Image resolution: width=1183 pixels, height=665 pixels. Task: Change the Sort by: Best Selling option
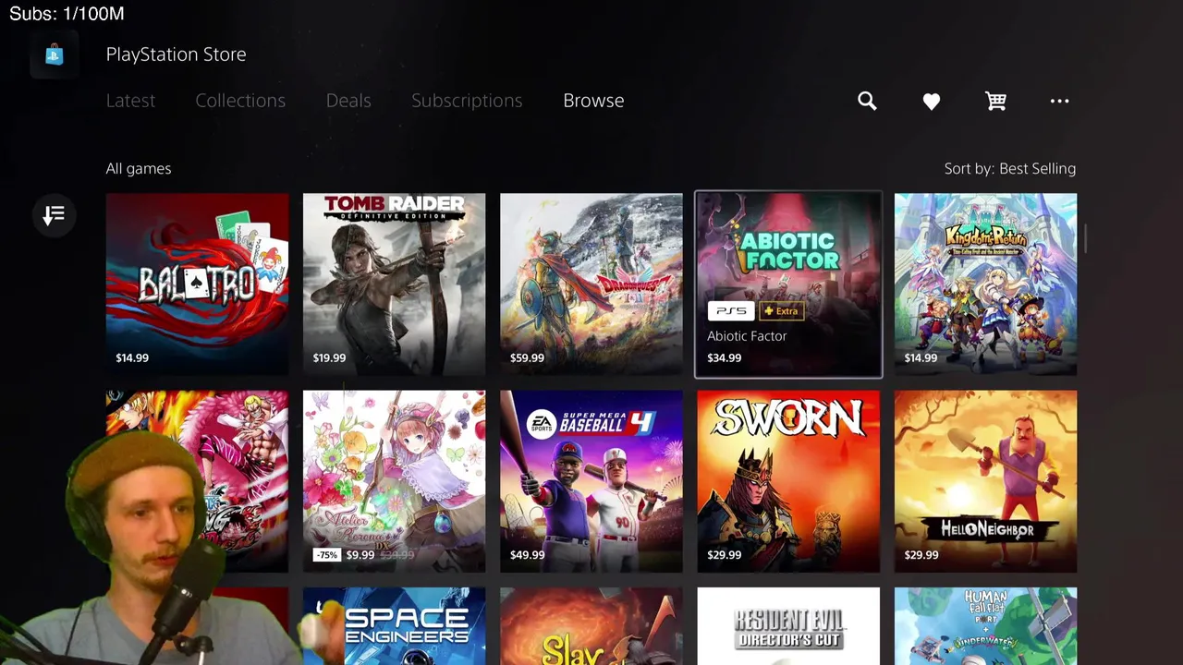tap(1010, 168)
